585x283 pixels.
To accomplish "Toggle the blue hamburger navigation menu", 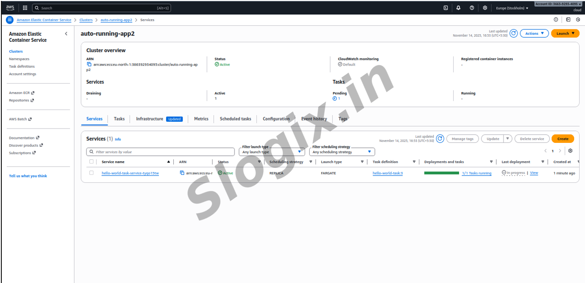I will tap(9, 20).
